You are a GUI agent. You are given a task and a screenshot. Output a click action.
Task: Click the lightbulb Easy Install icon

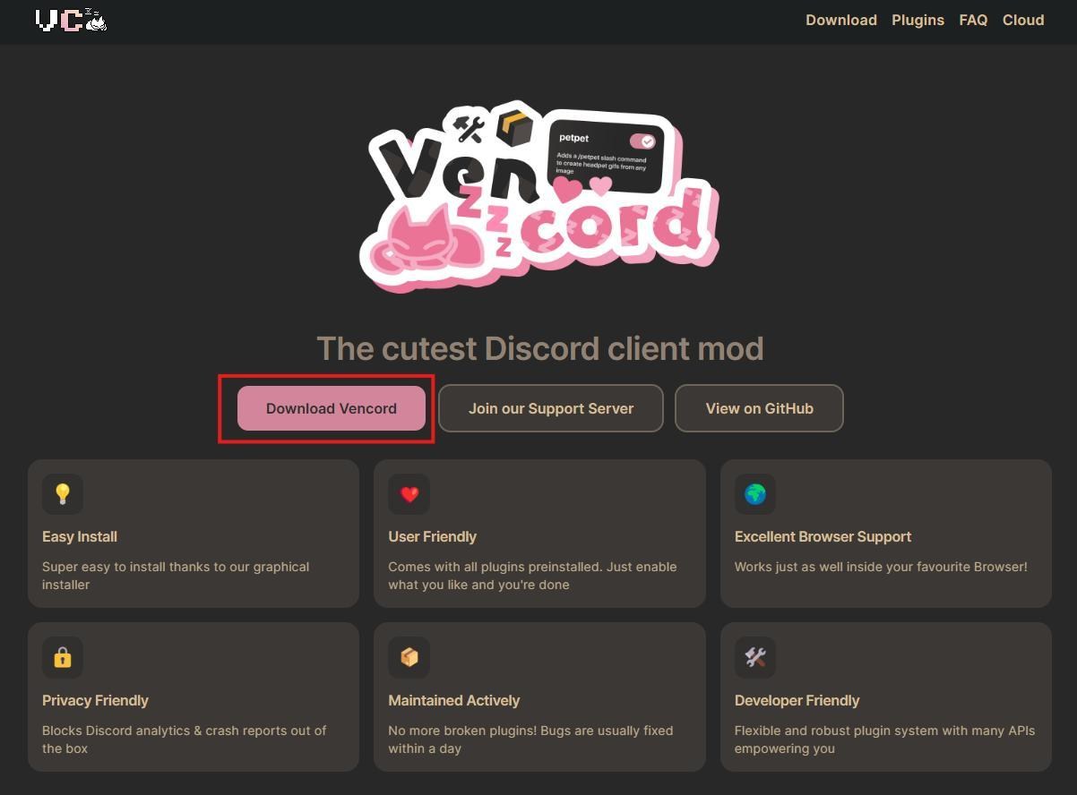tap(63, 494)
